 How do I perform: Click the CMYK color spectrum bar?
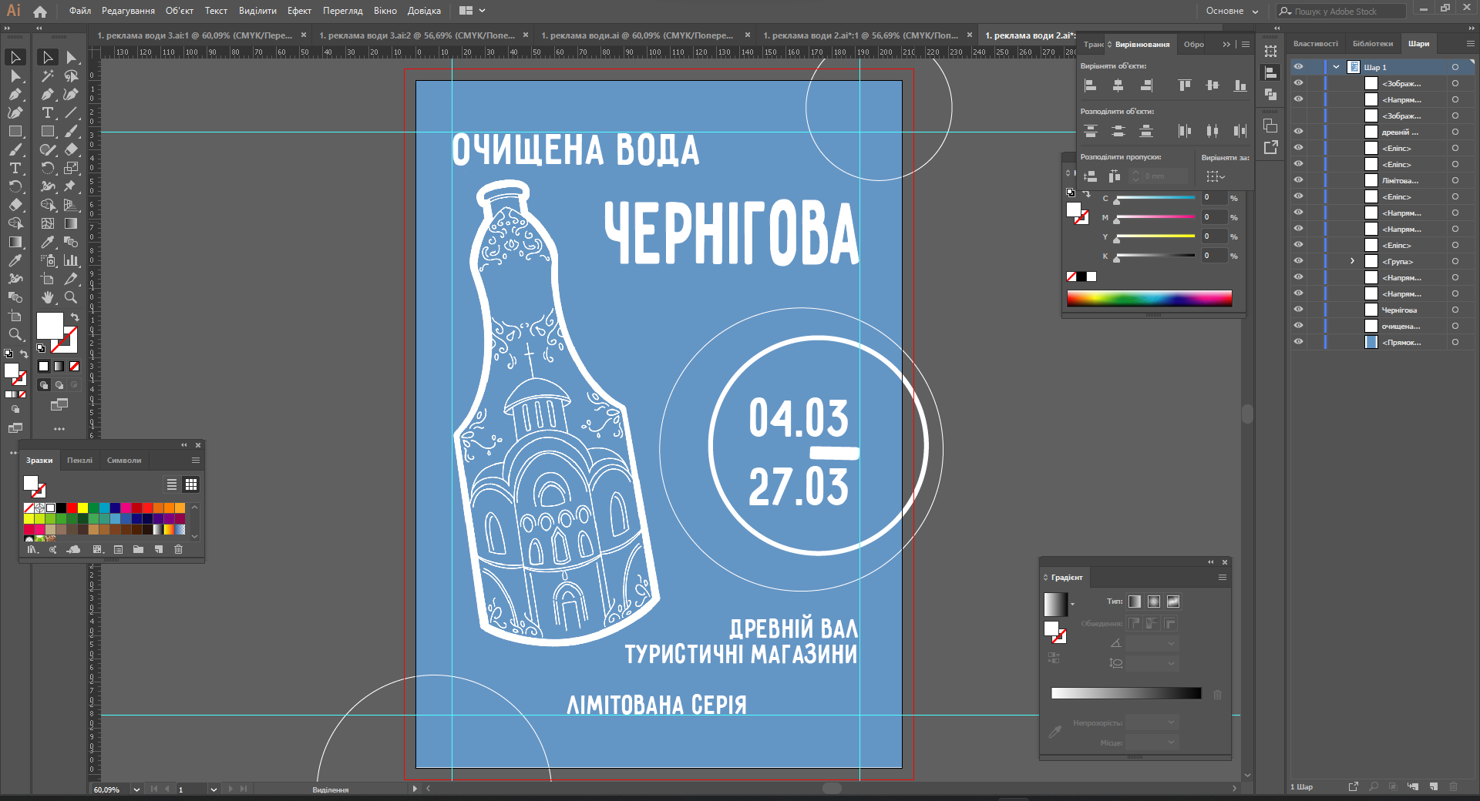(1149, 299)
